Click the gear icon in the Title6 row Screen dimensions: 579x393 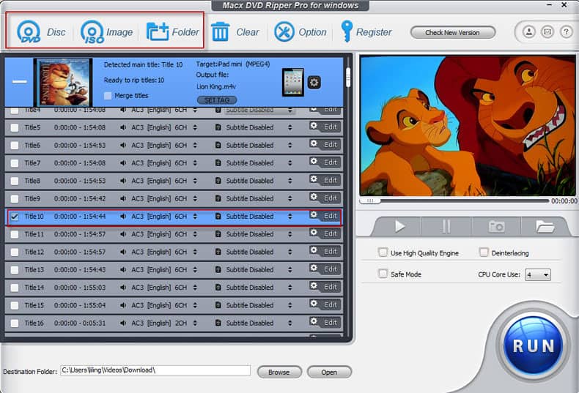click(314, 143)
